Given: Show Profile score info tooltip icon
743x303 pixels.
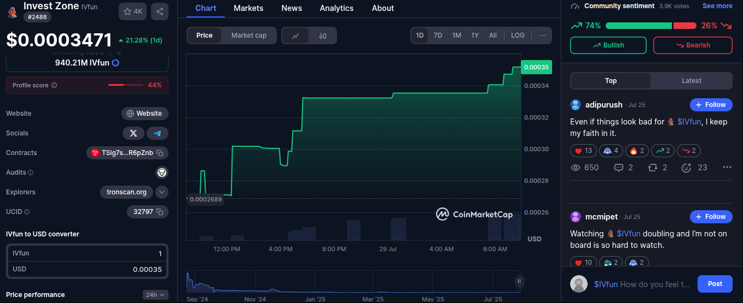Looking at the screenshot, I should tap(54, 85).
